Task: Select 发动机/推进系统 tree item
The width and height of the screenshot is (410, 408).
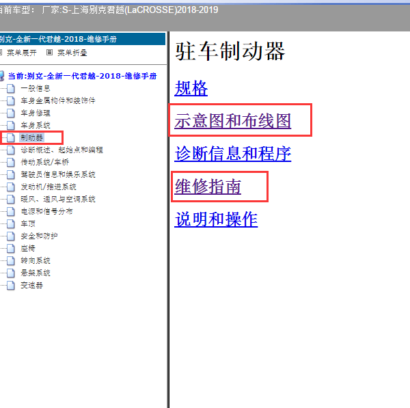Action: (49, 187)
